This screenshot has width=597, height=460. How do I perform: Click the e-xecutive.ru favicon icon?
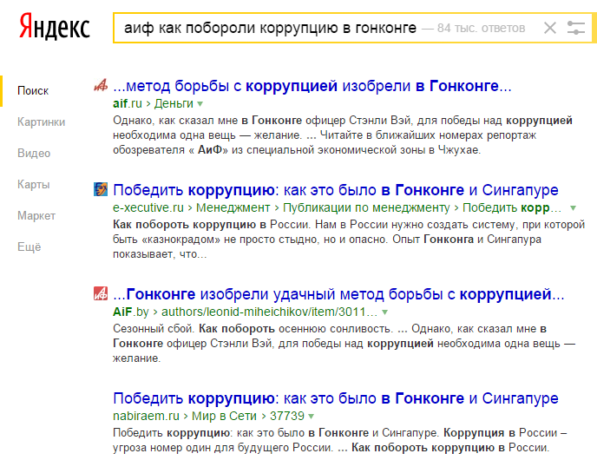click(101, 189)
